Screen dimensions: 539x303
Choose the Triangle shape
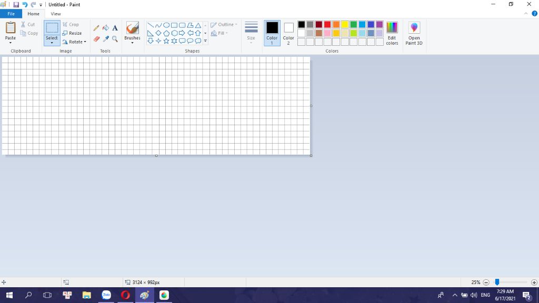tap(198, 25)
